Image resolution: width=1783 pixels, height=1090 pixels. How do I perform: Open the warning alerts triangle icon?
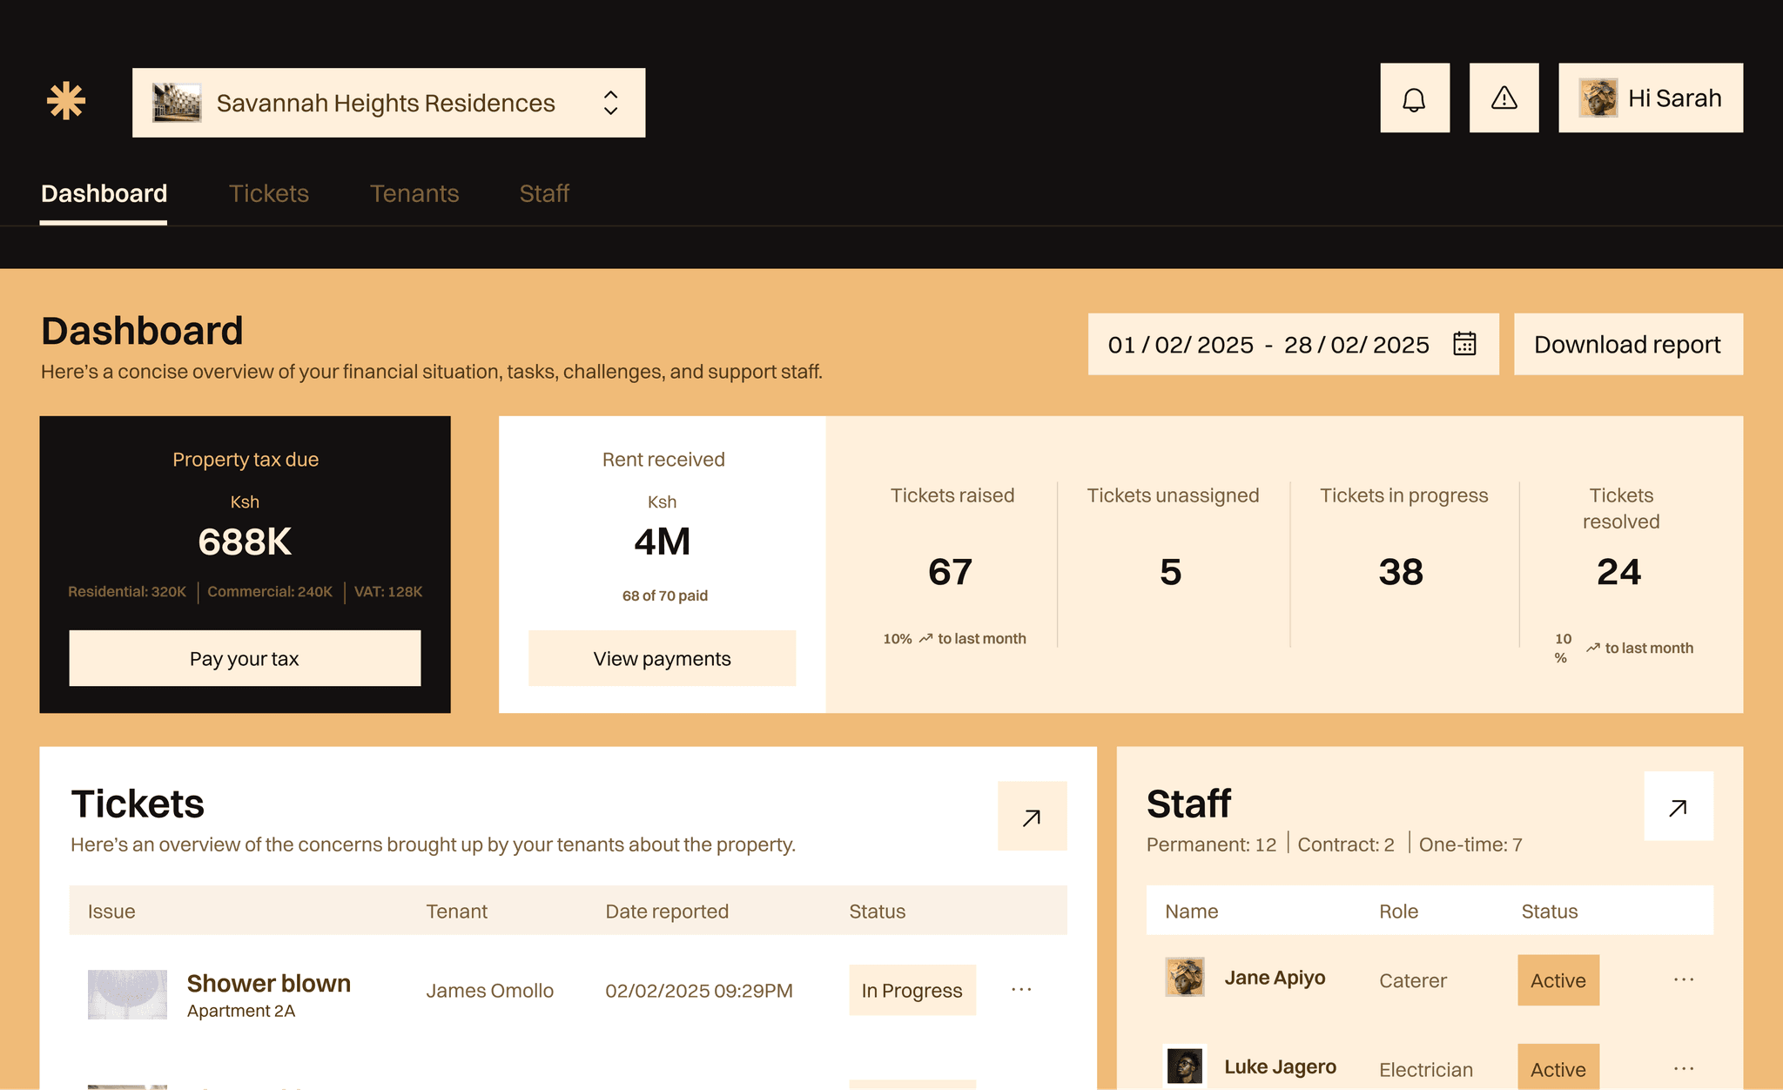(x=1504, y=98)
